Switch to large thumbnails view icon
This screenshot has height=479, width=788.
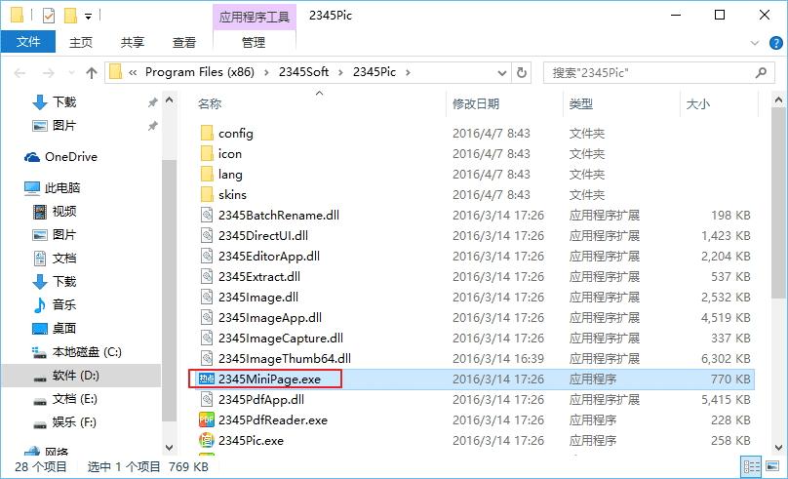point(772,466)
